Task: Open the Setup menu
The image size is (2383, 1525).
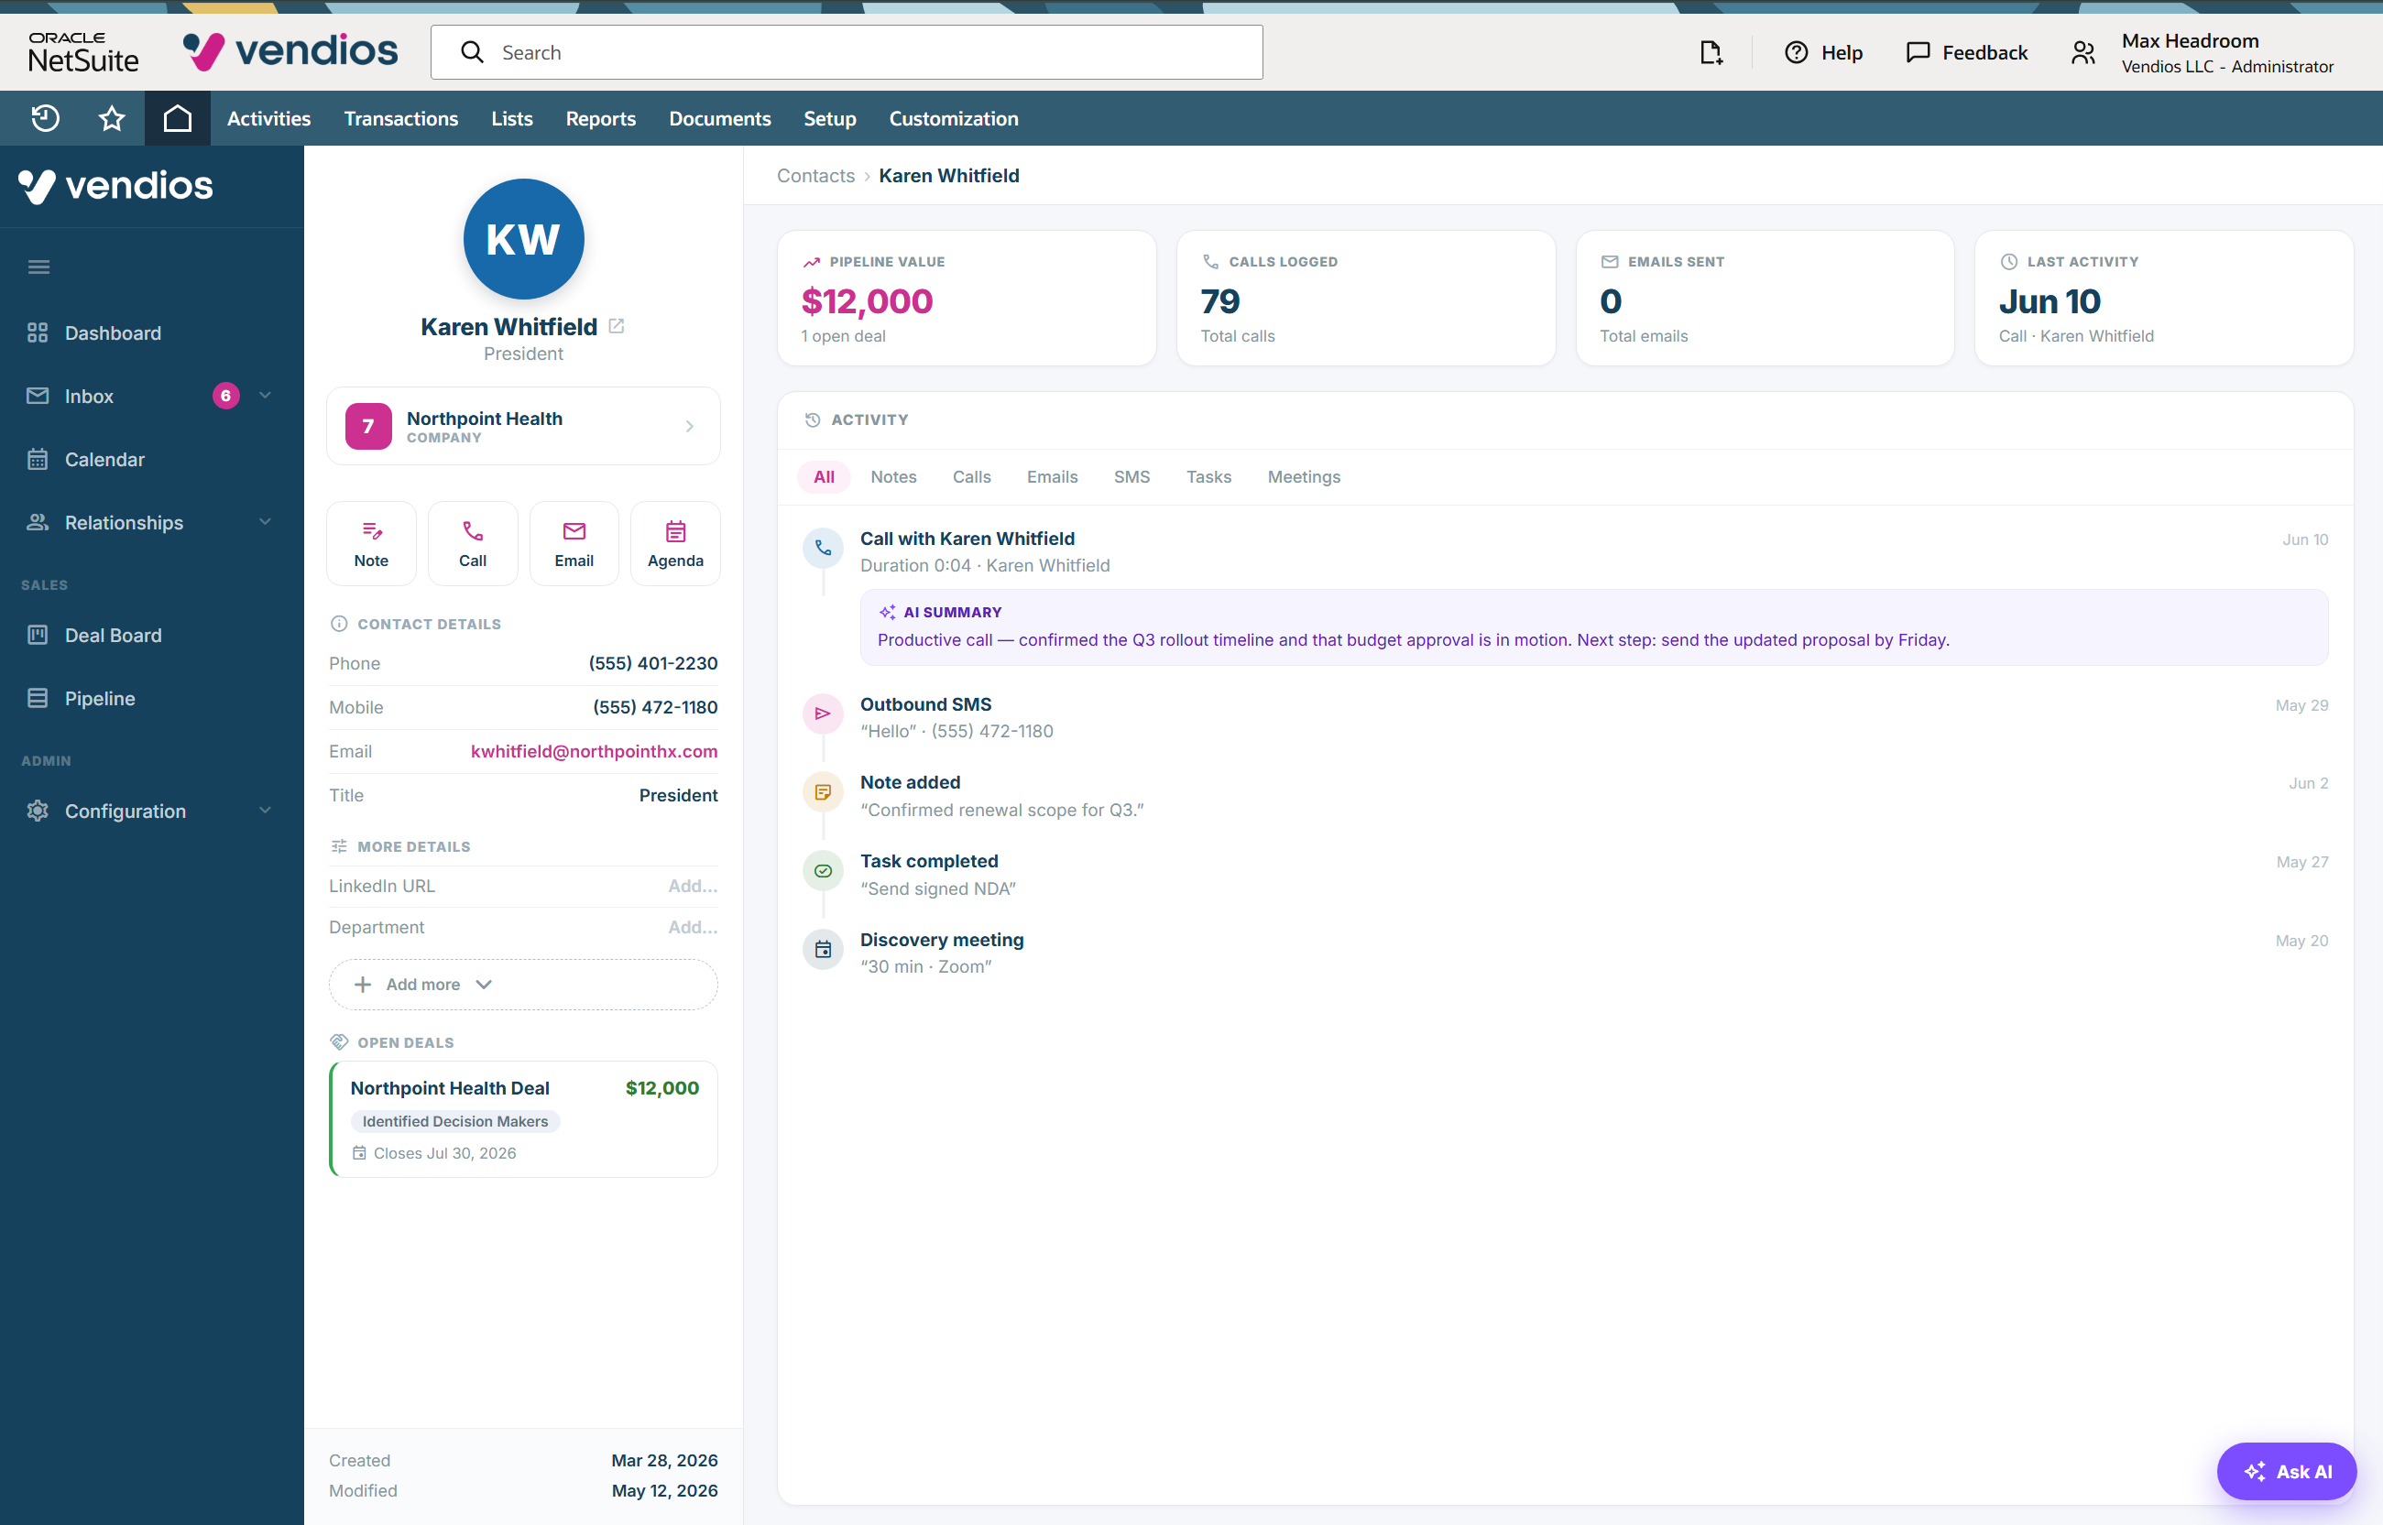Action: tap(830, 119)
